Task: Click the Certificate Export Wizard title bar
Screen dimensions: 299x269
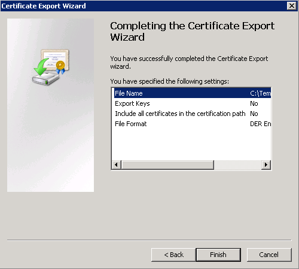Action: pos(144,6)
